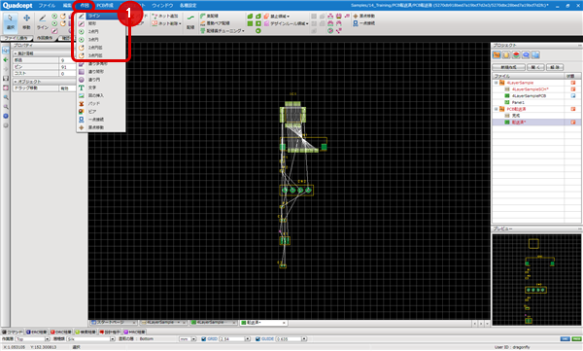The width and height of the screenshot is (583, 351).
Task: Switch to the DRC結果 tab
Action: click(61, 332)
